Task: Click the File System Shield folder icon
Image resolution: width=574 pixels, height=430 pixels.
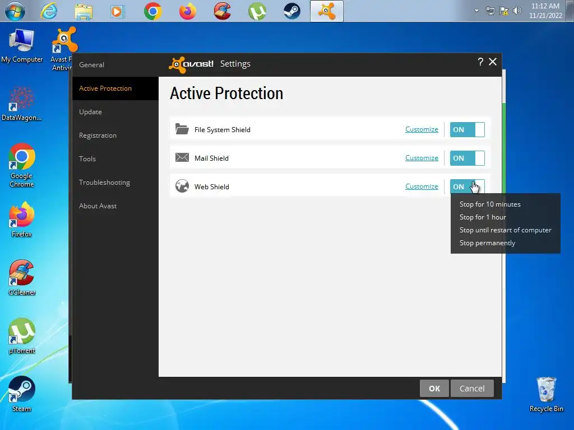Action: point(182,129)
